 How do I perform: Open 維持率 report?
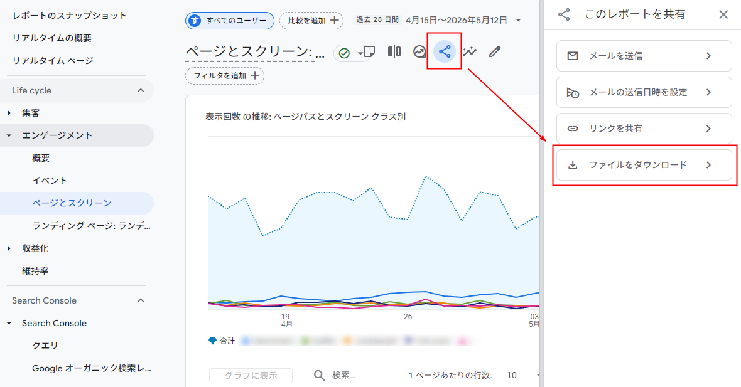tap(35, 271)
